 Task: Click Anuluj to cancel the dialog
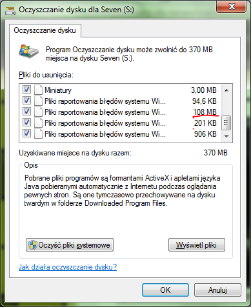[217, 290]
